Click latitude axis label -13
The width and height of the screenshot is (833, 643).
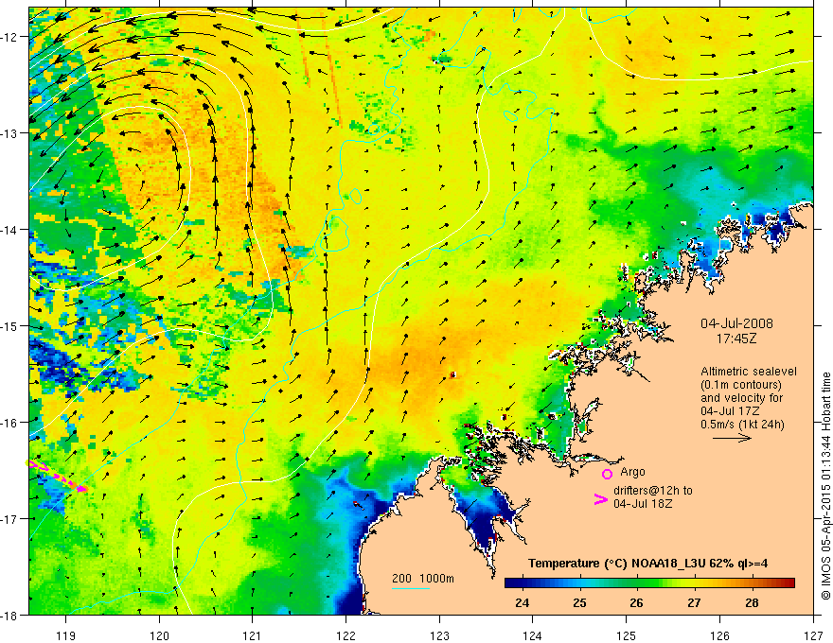(x=9, y=133)
